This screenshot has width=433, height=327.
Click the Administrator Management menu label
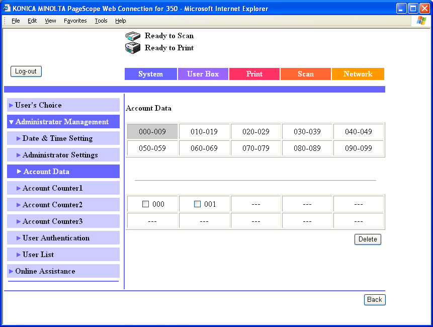pos(62,122)
